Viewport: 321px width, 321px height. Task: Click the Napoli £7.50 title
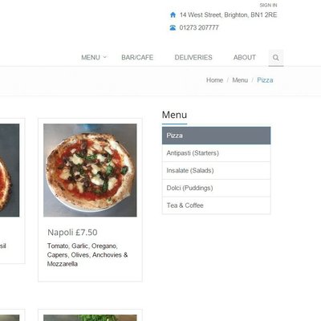72,232
